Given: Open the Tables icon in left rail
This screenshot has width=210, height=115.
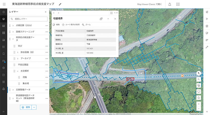Looking at the screenshot, I should click(x=4, y=26).
